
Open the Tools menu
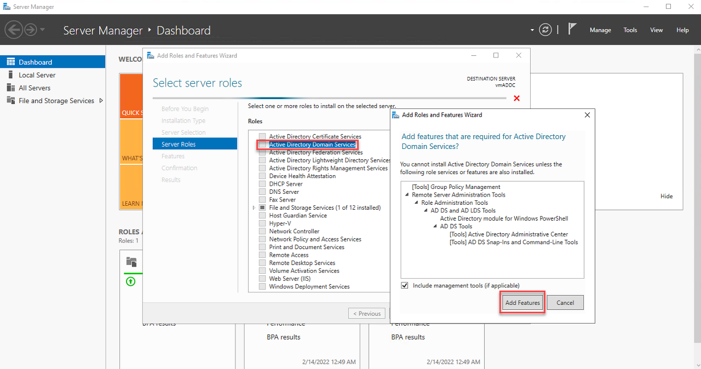630,30
